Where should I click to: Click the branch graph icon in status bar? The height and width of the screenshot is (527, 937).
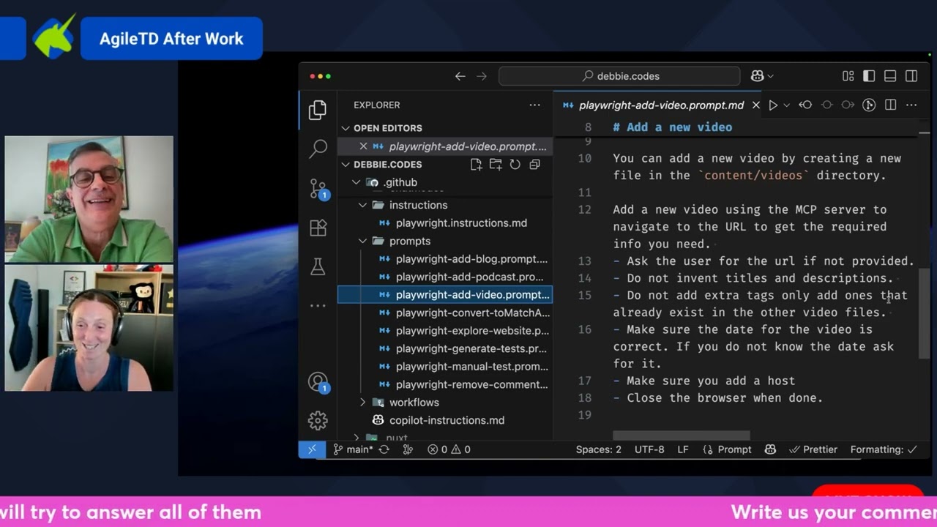coord(408,449)
